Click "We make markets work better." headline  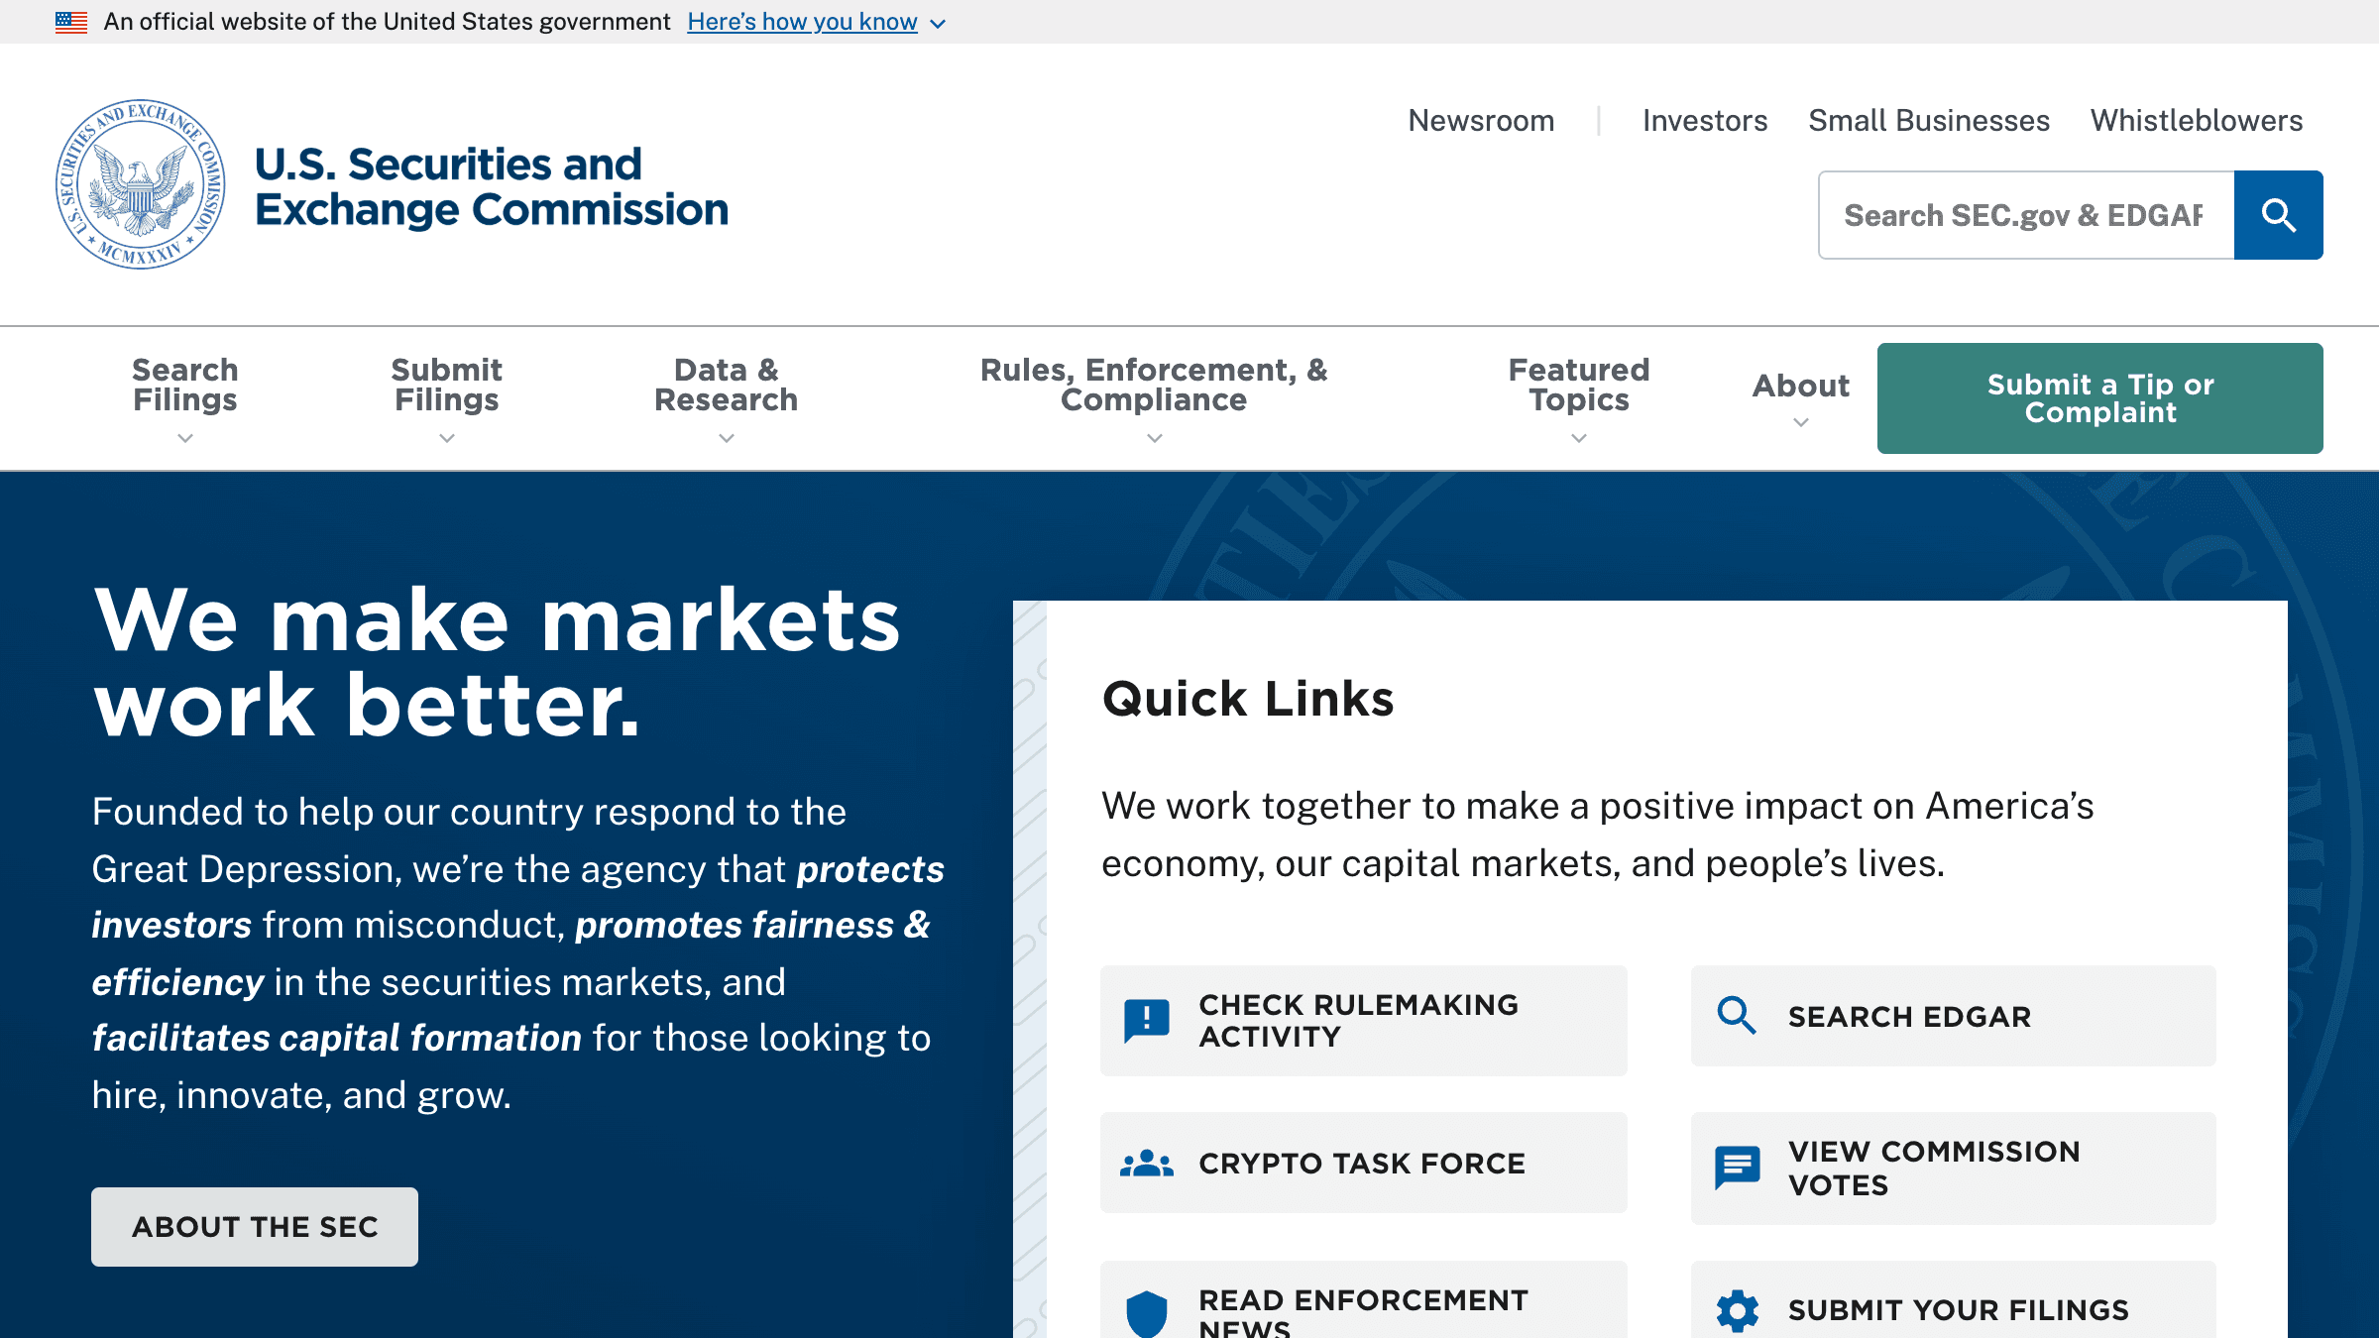click(x=497, y=662)
